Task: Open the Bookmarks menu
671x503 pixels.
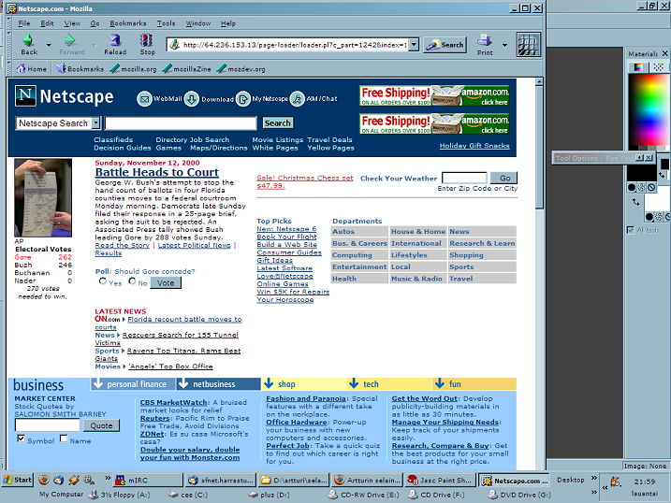Action: click(127, 23)
